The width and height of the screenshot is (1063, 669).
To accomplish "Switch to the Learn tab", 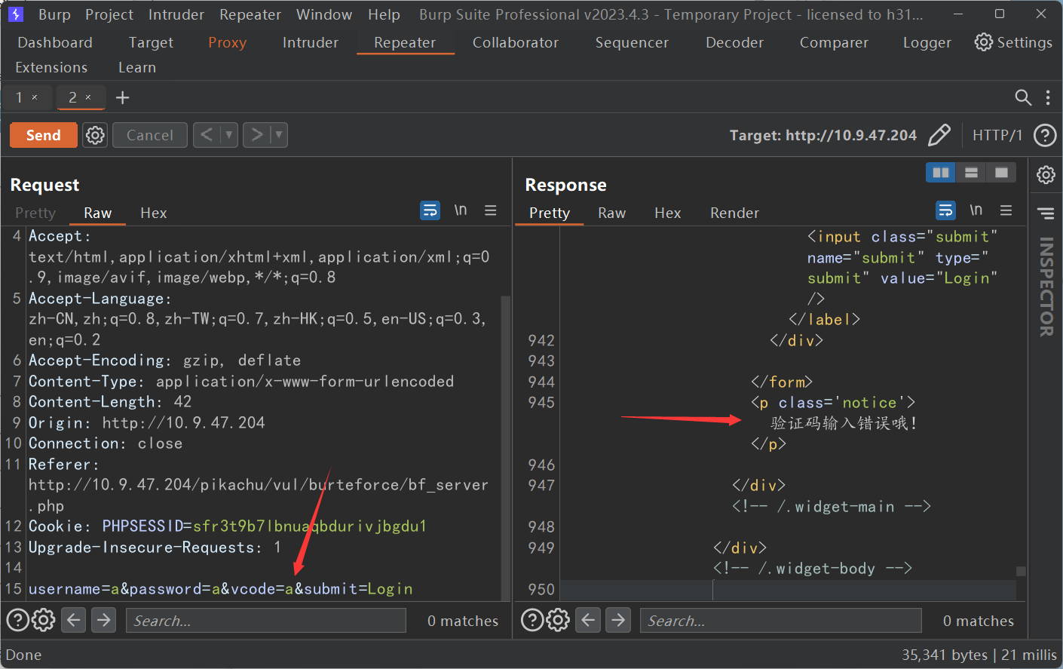I will [137, 67].
